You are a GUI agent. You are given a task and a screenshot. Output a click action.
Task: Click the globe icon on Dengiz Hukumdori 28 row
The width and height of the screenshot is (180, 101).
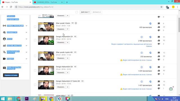click(x=150, y=67)
